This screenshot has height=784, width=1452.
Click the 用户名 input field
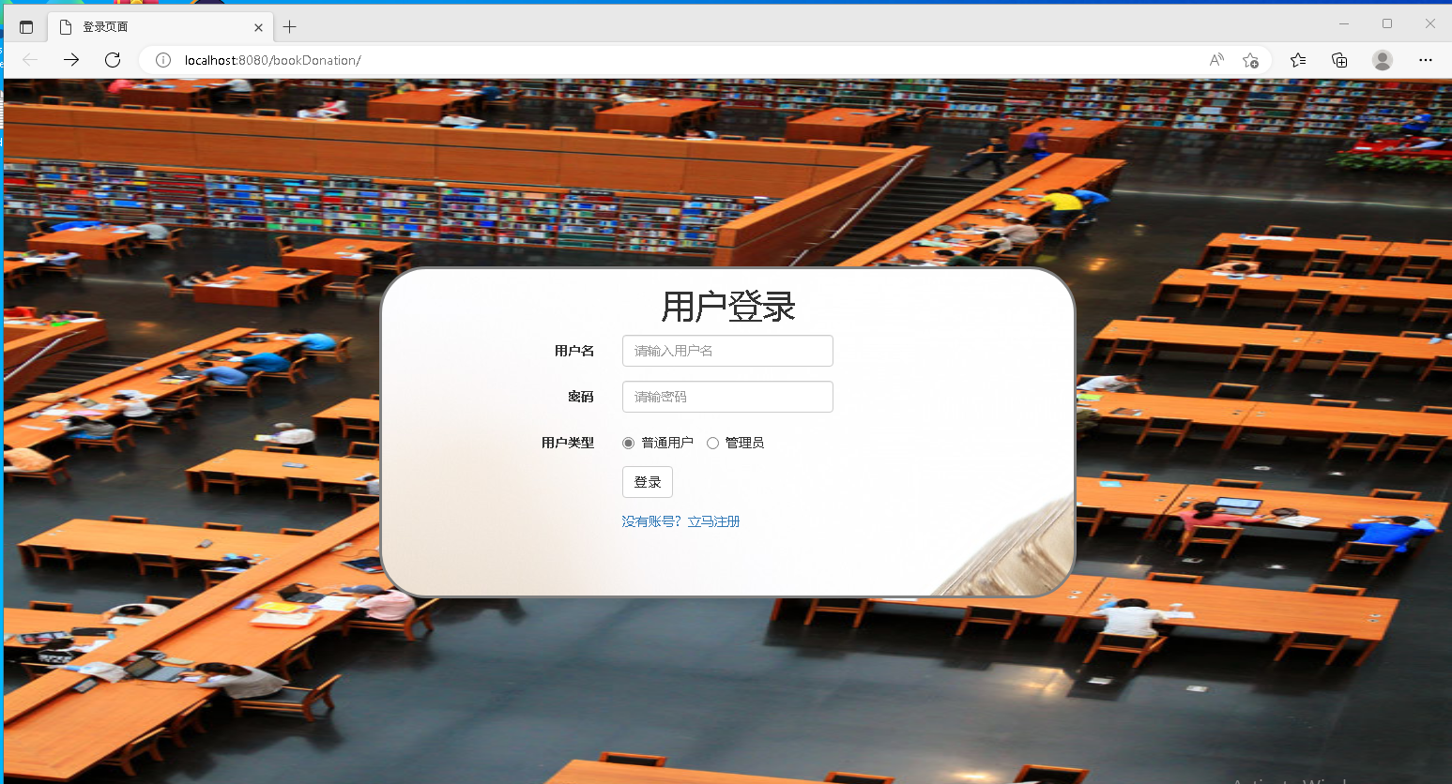click(x=727, y=351)
